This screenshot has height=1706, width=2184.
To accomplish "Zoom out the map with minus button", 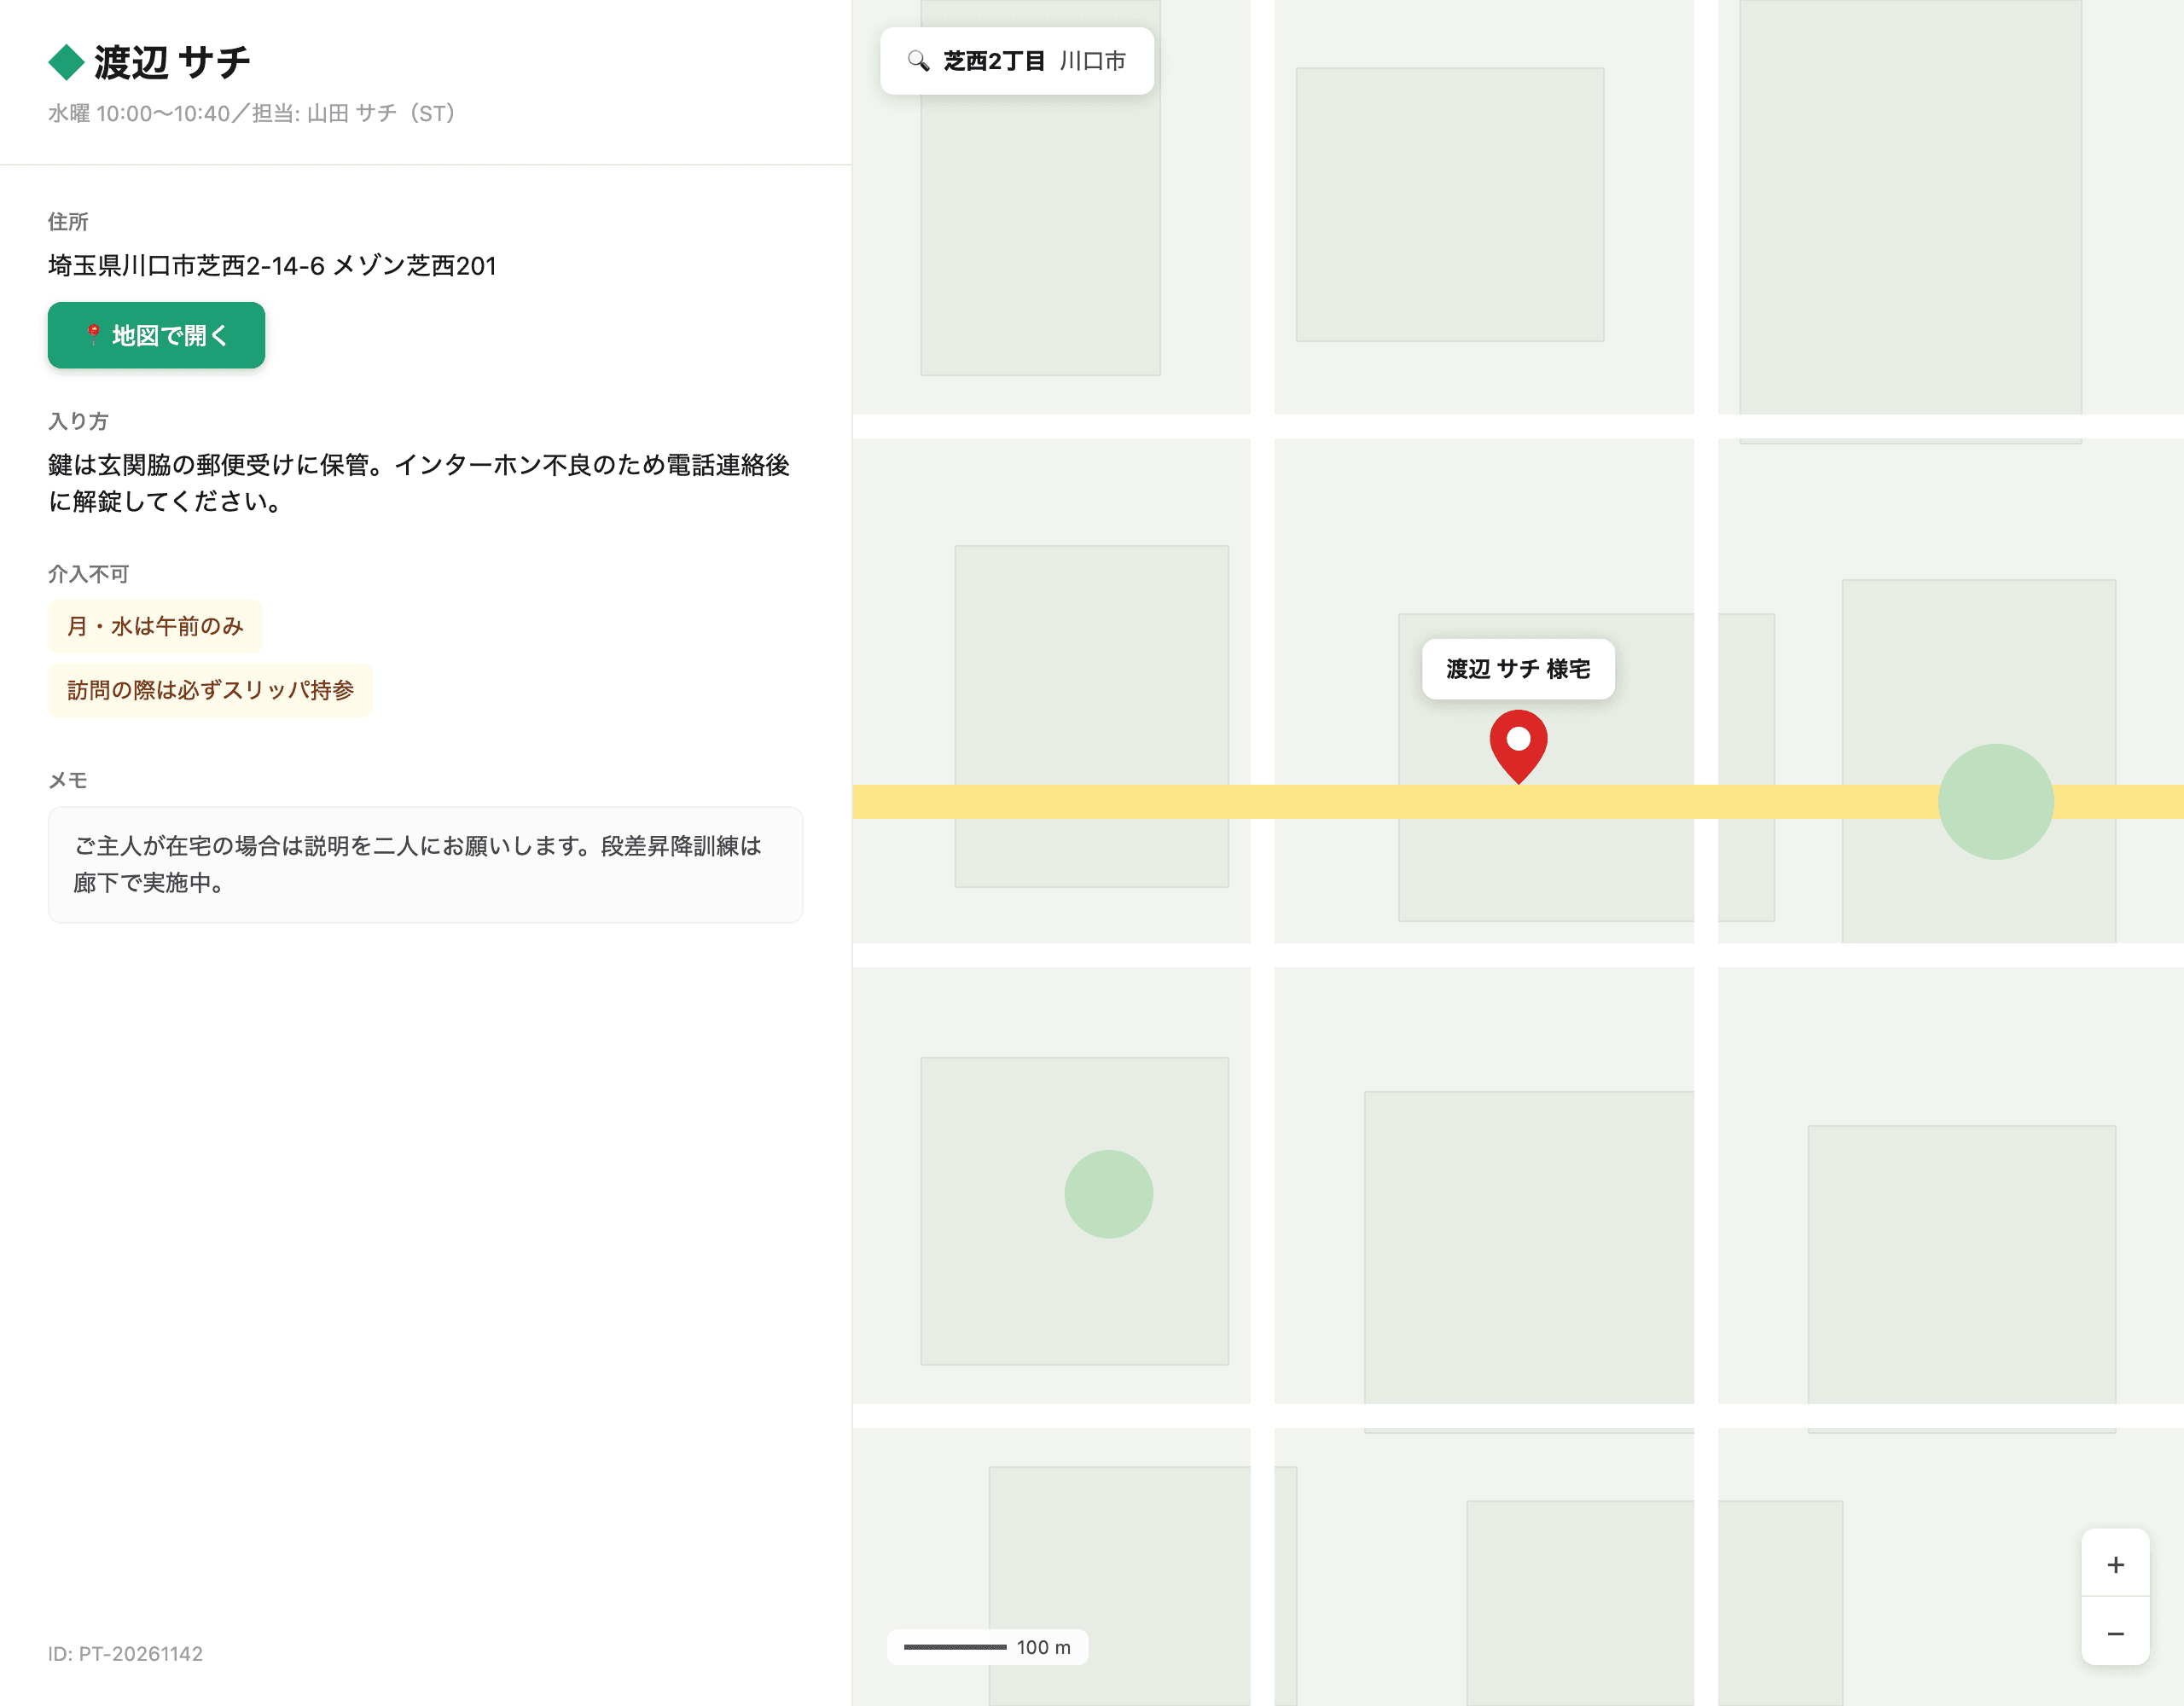I will pos(2115,1632).
